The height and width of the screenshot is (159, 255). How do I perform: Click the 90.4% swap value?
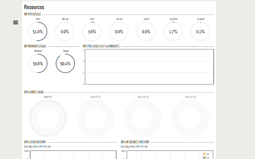(x=65, y=64)
